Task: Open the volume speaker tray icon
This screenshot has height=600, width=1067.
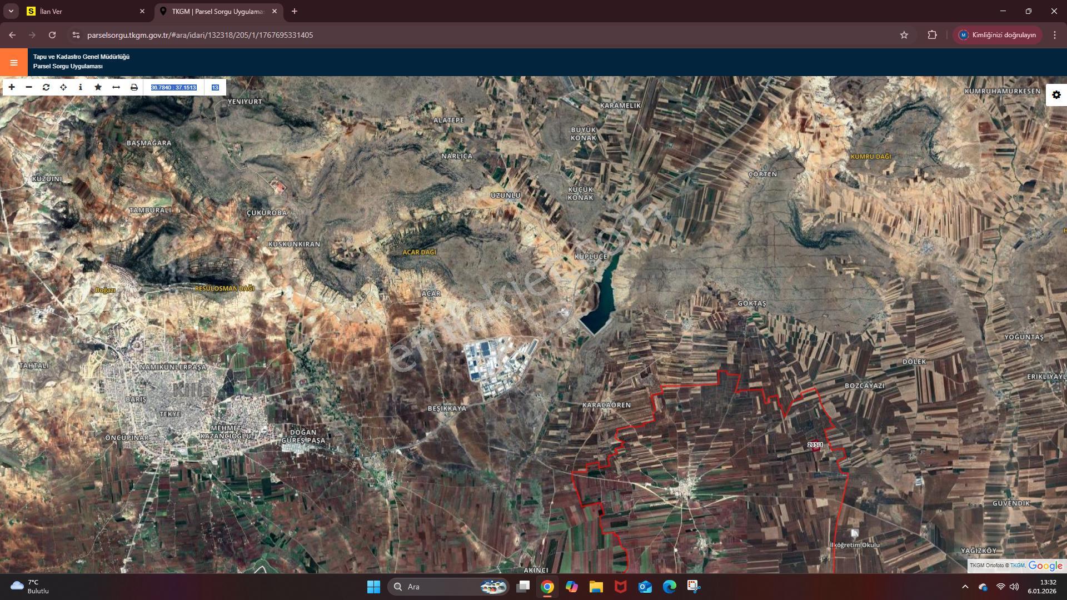Action: click(x=1014, y=587)
